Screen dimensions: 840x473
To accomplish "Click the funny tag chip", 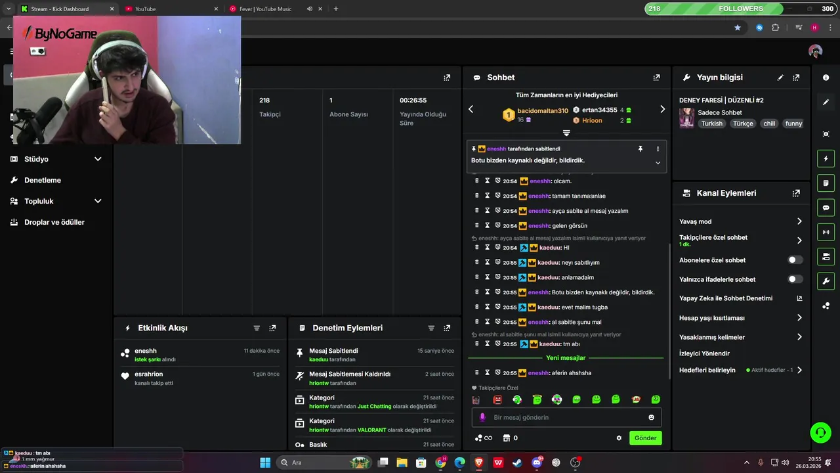I will [794, 124].
